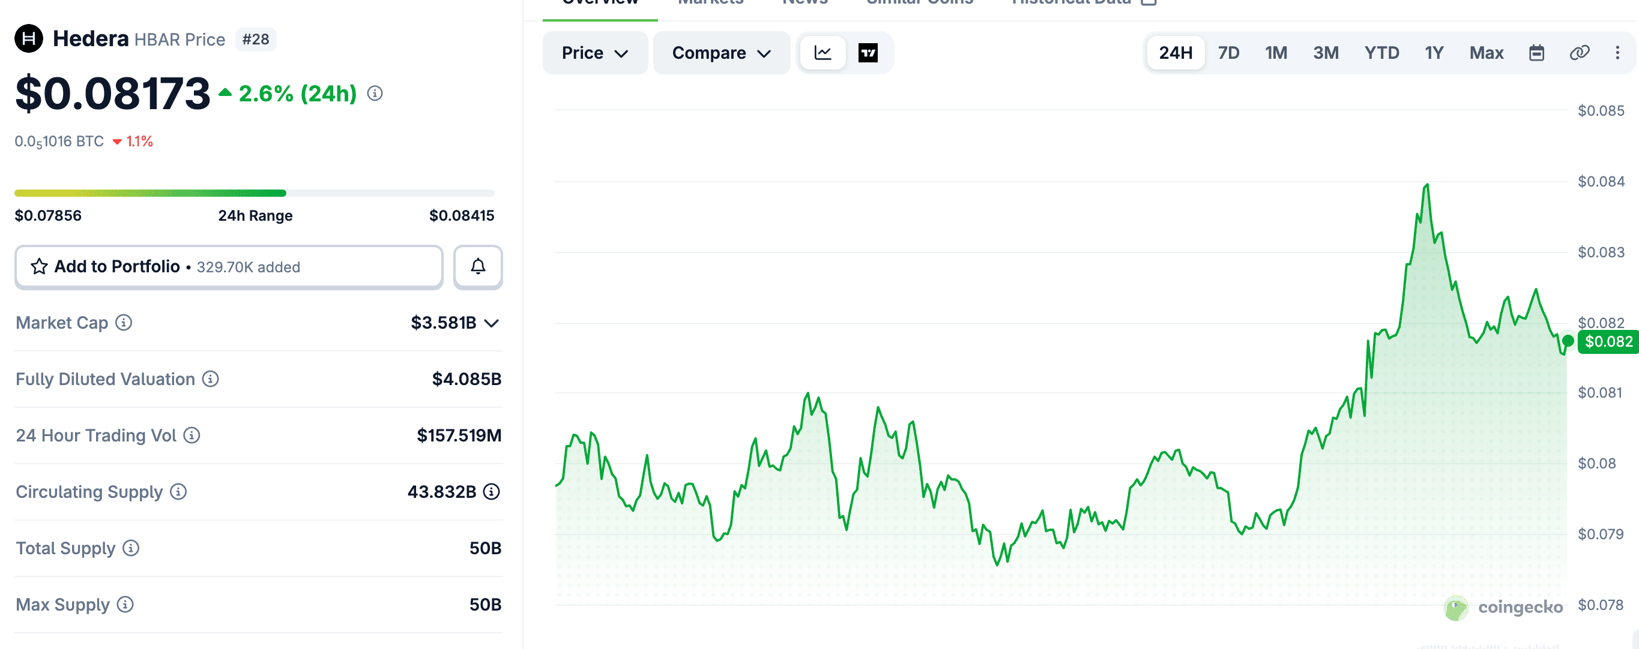1639x649 pixels.
Task: Click the $0.082 current price label
Action: pos(1608,342)
